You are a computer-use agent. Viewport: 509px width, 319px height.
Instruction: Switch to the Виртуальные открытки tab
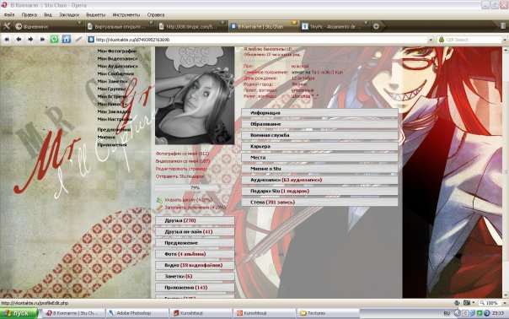[x=121, y=27]
